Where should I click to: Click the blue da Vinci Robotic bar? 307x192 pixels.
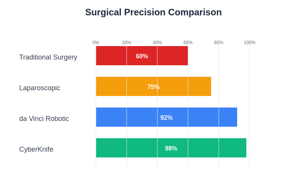[203, 117]
